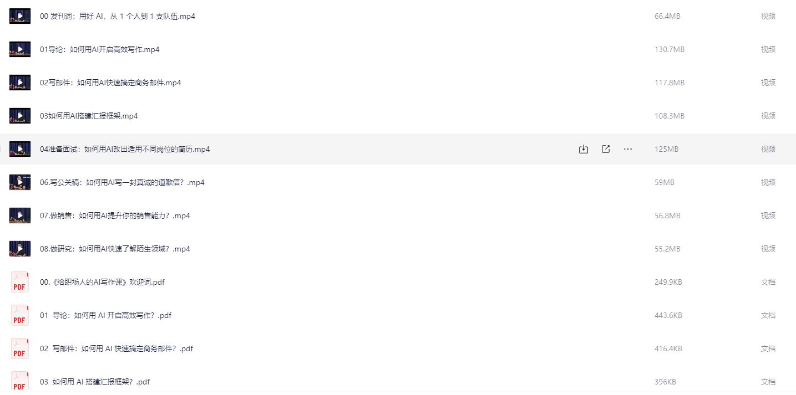Click PDF icon for 00.《给职场人的AI写作课》欢迎词
The image size is (796, 395).
(20, 282)
